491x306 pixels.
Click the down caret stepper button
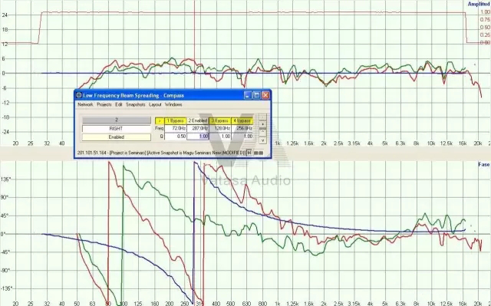tap(263, 140)
